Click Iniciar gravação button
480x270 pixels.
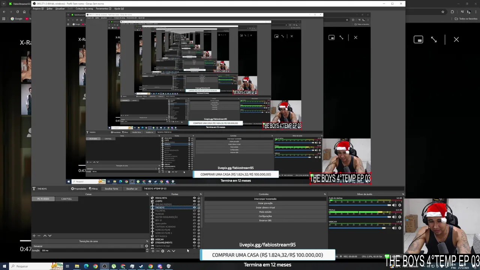click(265, 203)
